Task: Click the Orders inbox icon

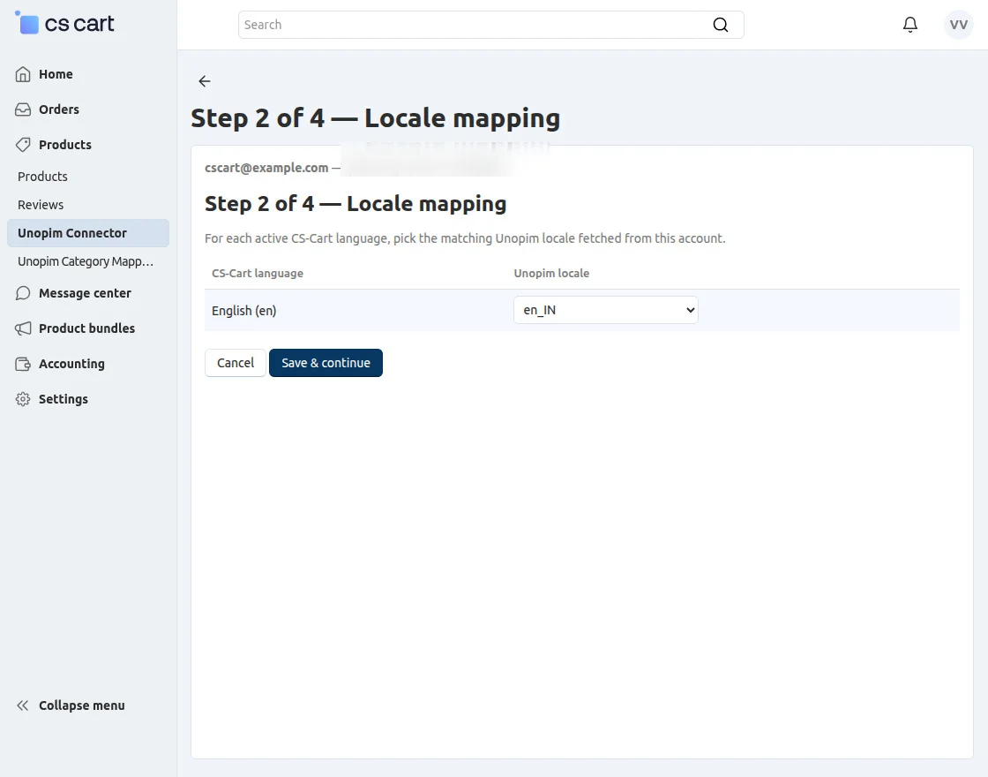Action: click(23, 109)
